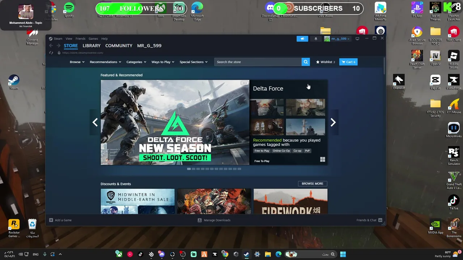Switch to the COMMUNITY tab
Viewport: 463px width, 260px height.
pyautogui.click(x=119, y=45)
